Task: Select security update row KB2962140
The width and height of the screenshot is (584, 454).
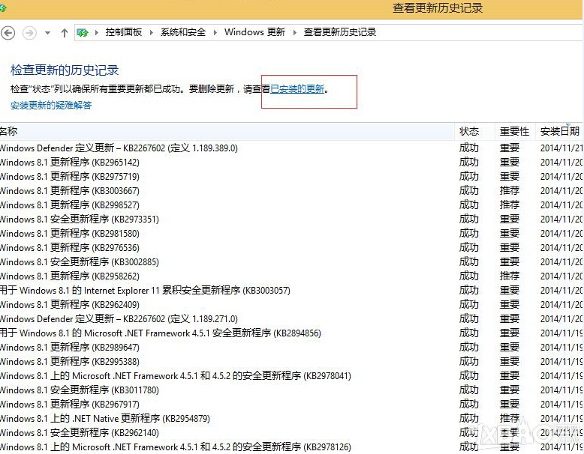Action: [x=292, y=433]
